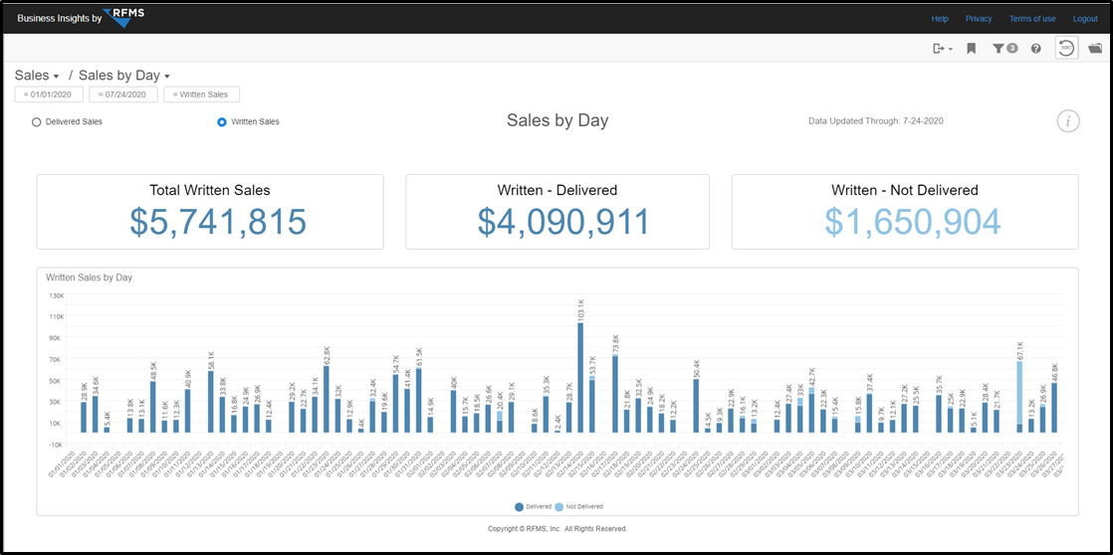Open the Help link in header
The width and height of the screenshot is (1113, 555).
pos(940,19)
